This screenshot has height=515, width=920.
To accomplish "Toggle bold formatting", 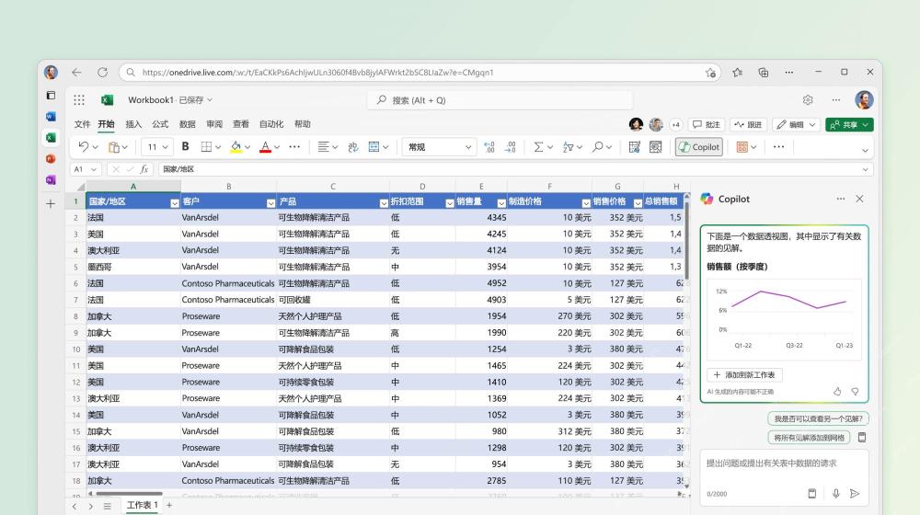I will [186, 146].
